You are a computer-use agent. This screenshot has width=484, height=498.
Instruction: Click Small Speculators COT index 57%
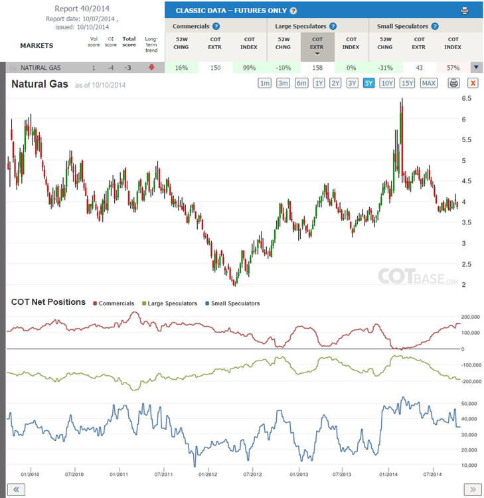(x=453, y=68)
